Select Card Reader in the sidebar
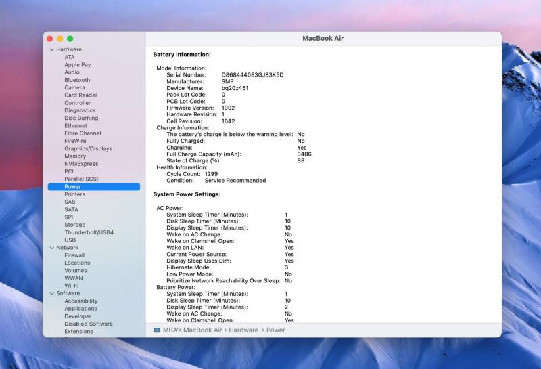 pos(80,95)
